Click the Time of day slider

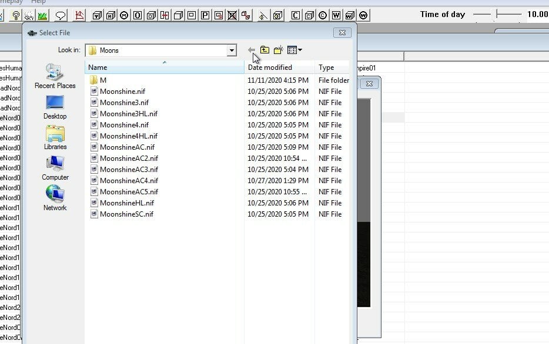497,14
